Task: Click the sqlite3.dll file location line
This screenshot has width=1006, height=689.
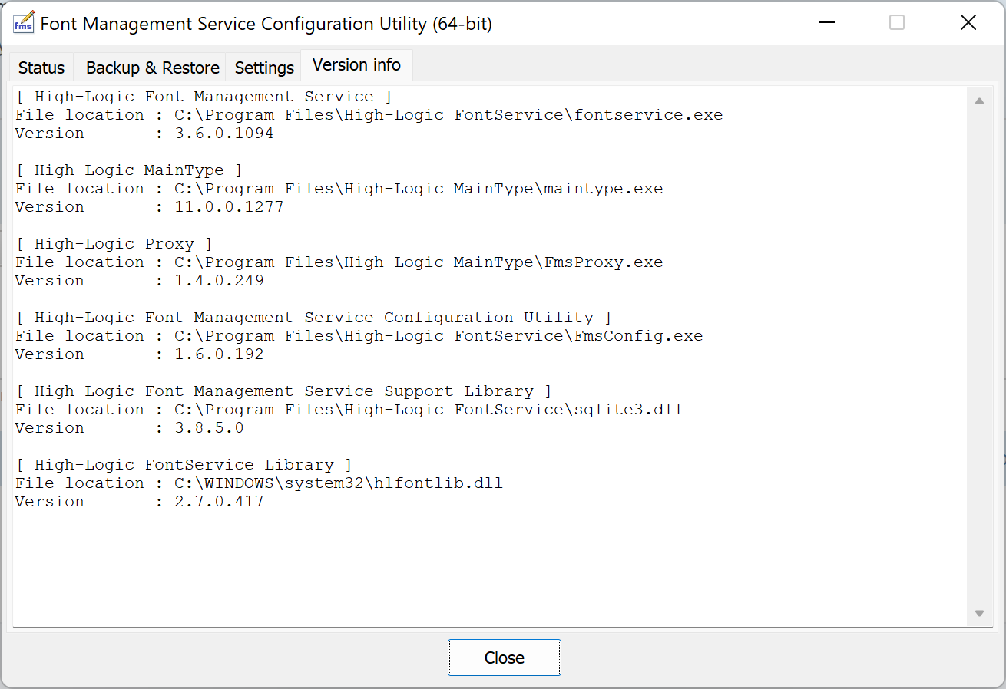Action: [349, 410]
